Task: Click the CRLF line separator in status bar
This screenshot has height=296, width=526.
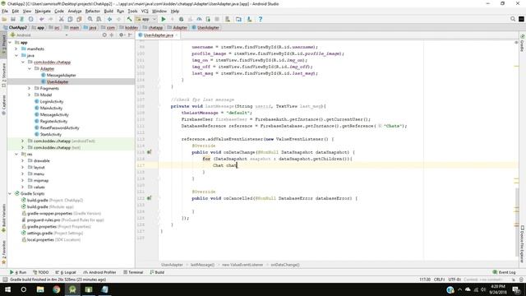Action: 439,280
